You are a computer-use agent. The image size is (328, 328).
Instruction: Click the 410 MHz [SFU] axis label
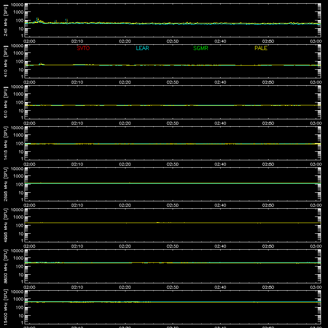tap(5, 61)
